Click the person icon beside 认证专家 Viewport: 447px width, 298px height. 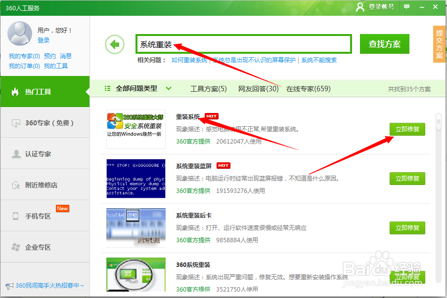[16, 154]
